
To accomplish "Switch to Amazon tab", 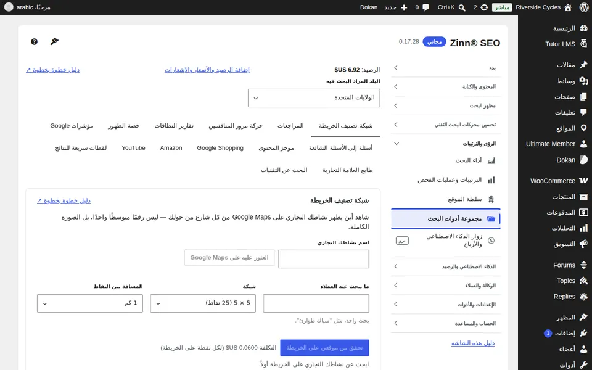I will (171, 148).
